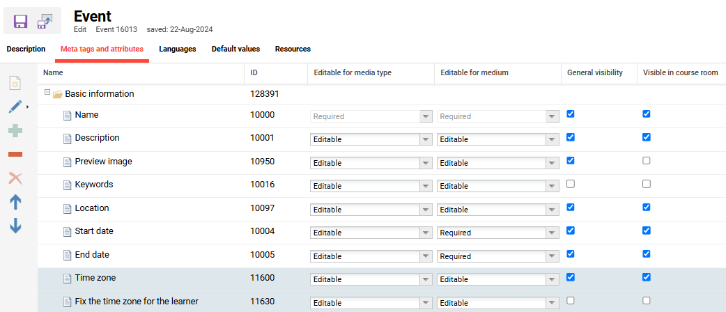This screenshot has height=312, width=726.
Task: Open the Default values tab
Action: (x=235, y=49)
